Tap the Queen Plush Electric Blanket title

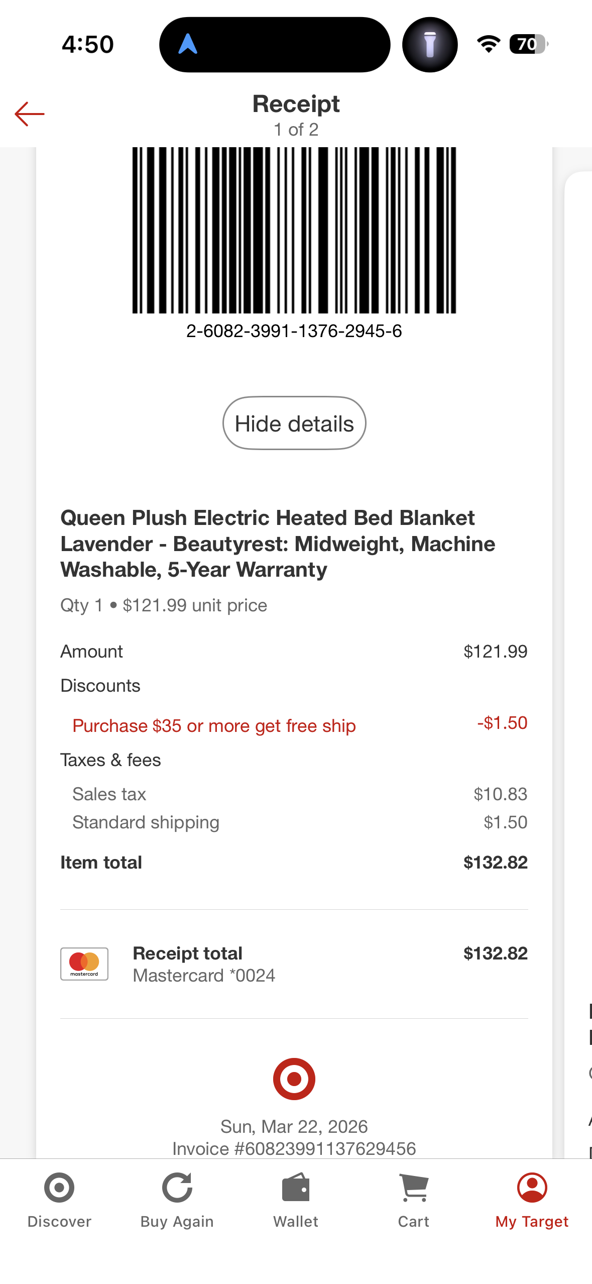[x=278, y=544]
